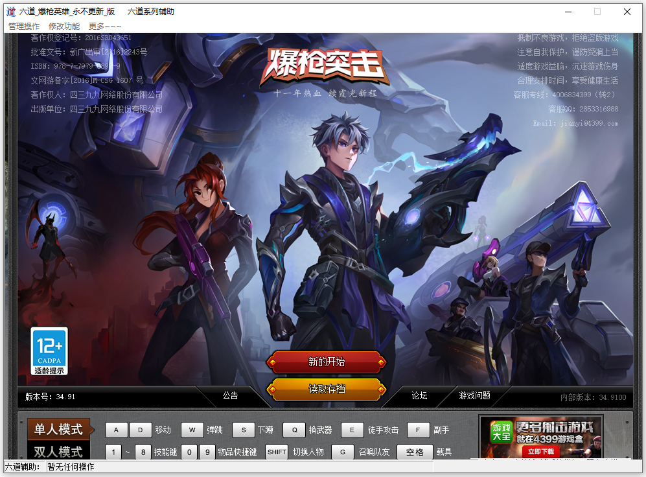646x477 pixels.
Task: Click the SHIFT key icon for 切换人物
Action: pyautogui.click(x=277, y=452)
